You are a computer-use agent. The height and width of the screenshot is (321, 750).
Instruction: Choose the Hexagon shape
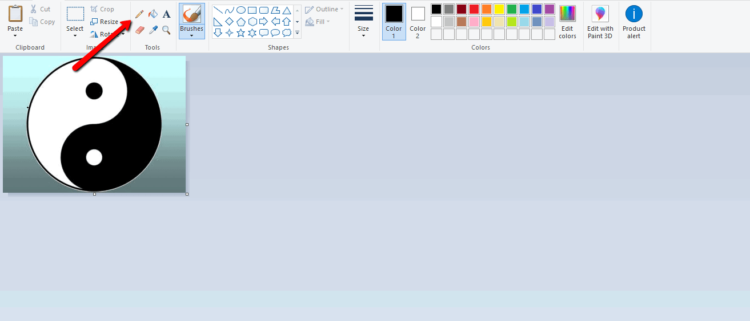pos(252,22)
